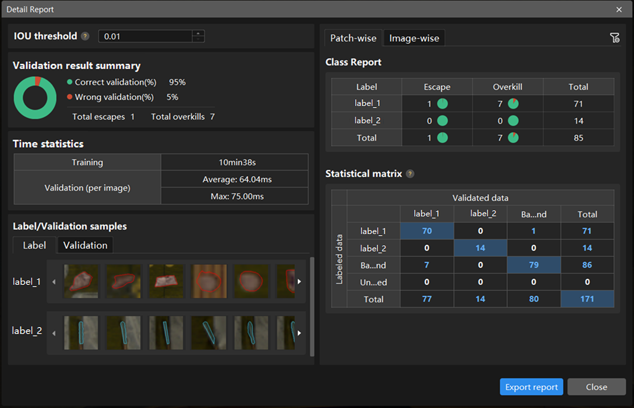Open fourth label_1 sample thumbnail
The height and width of the screenshot is (408, 634).
pyautogui.click(x=209, y=281)
